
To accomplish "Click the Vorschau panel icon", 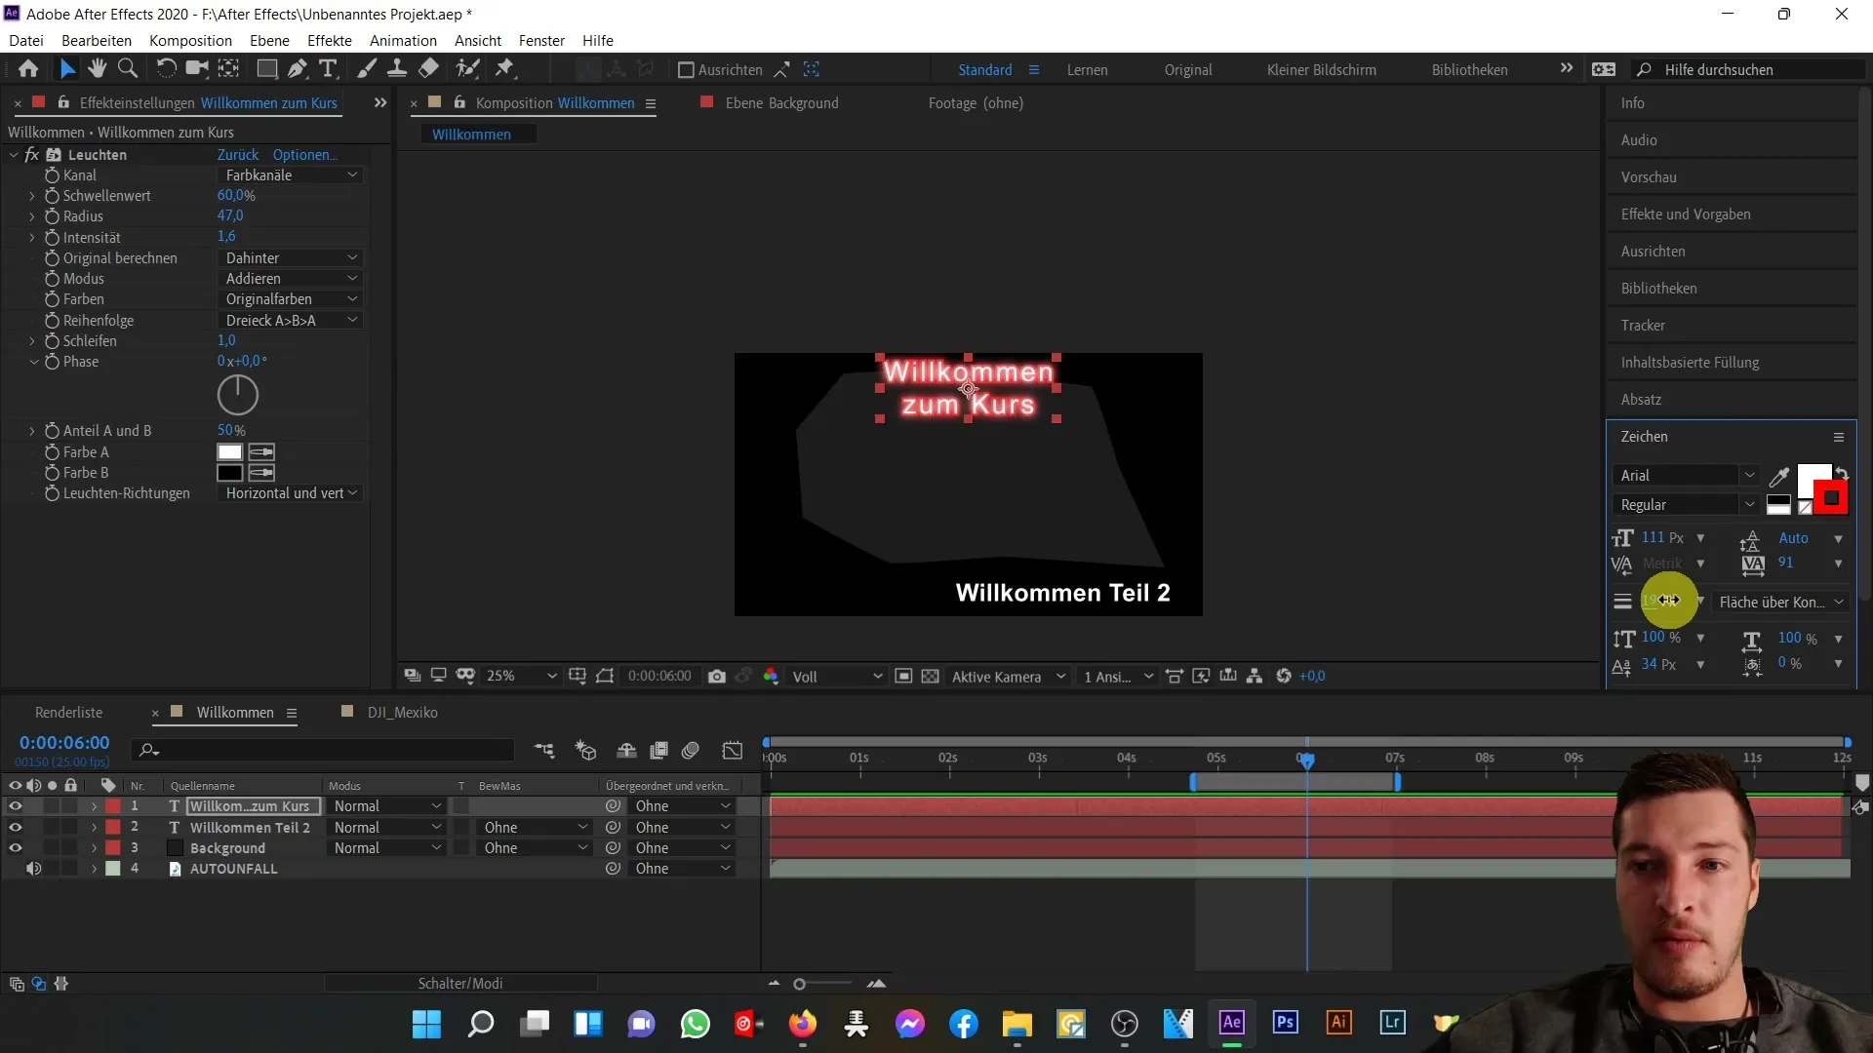I will coord(1648,176).
